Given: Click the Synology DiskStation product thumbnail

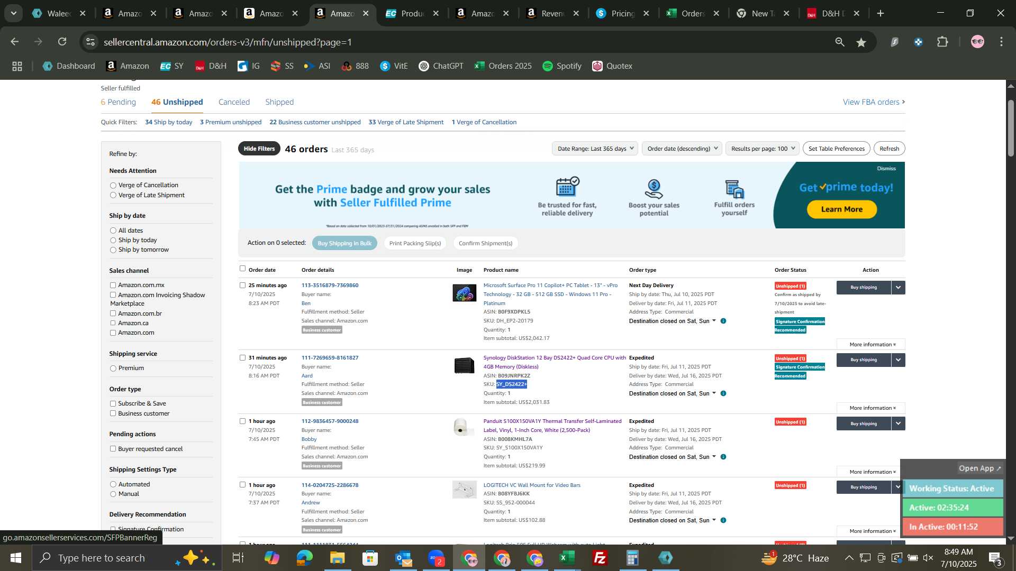Looking at the screenshot, I should 464,365.
